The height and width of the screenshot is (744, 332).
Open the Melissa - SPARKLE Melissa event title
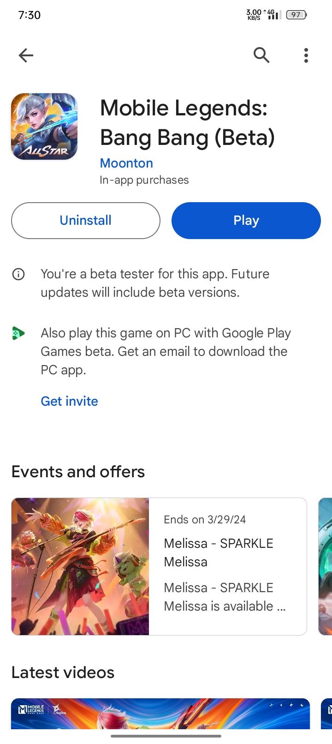[x=219, y=552]
